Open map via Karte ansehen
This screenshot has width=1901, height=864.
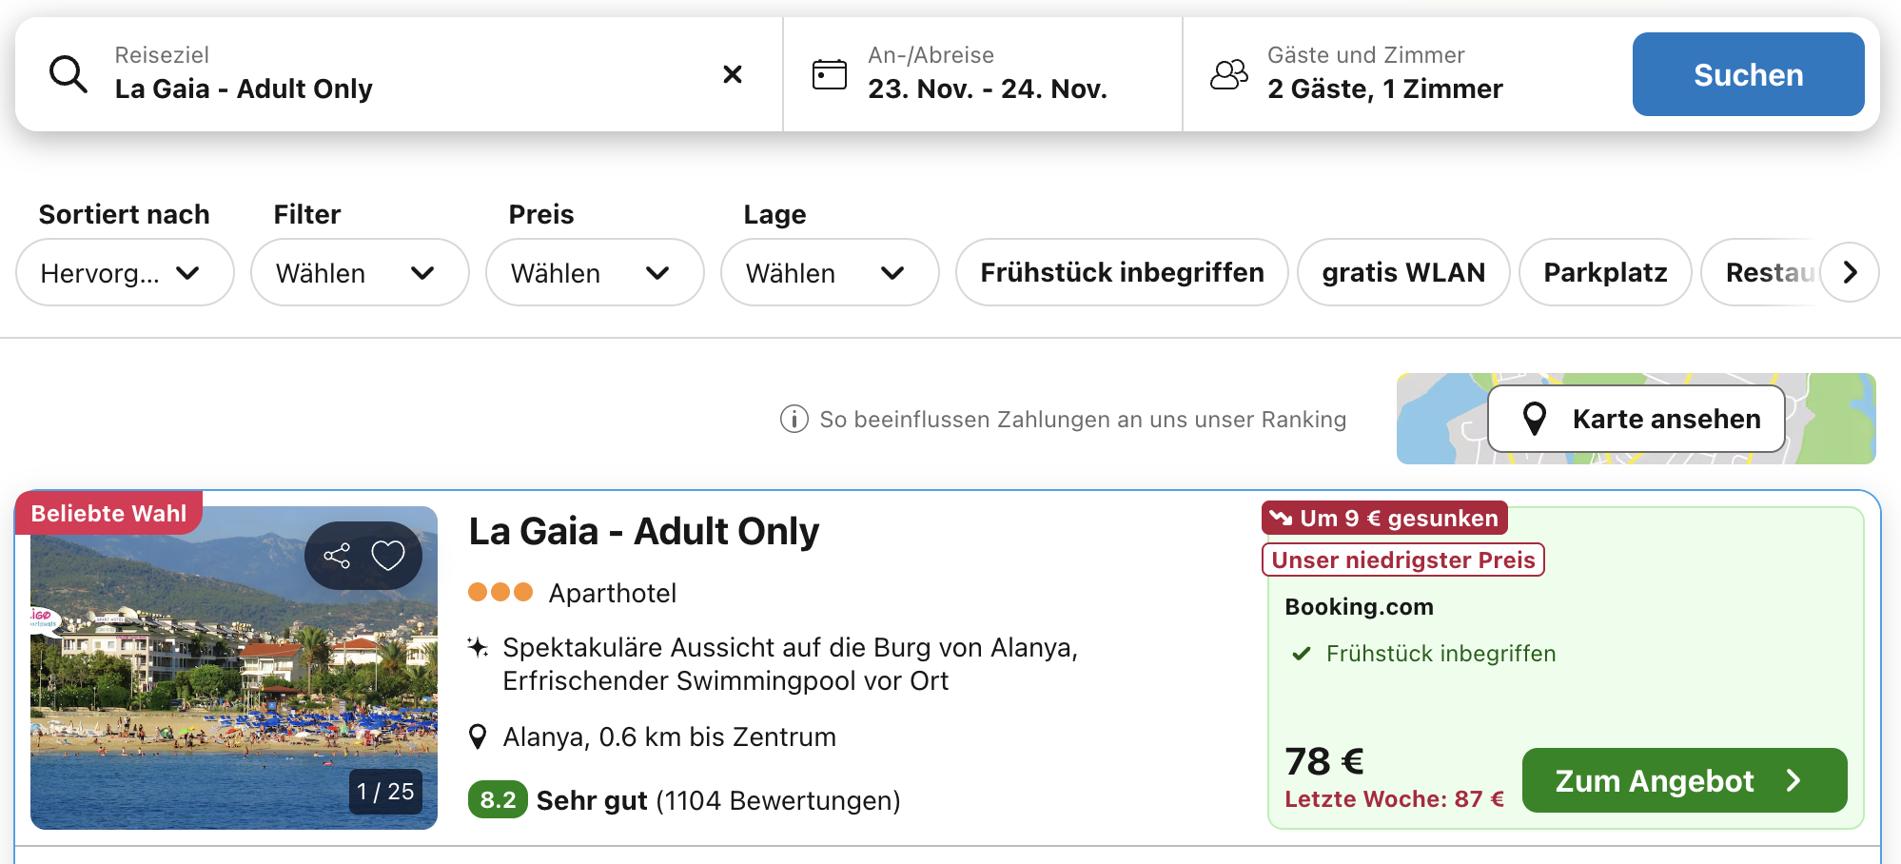point(1636,419)
